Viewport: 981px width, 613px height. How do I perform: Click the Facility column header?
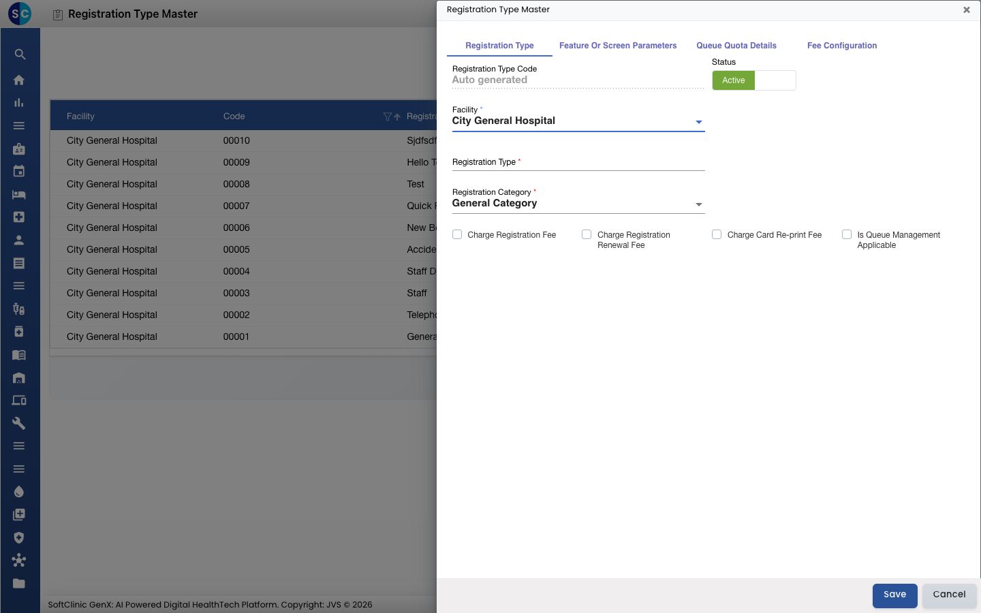80,116
